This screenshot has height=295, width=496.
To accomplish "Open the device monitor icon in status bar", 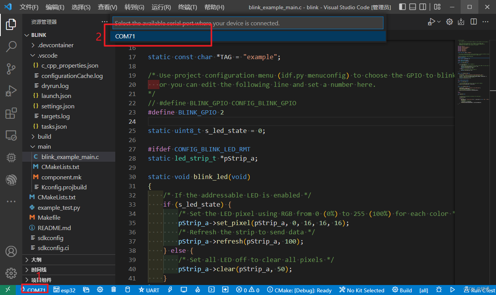I will (184, 290).
